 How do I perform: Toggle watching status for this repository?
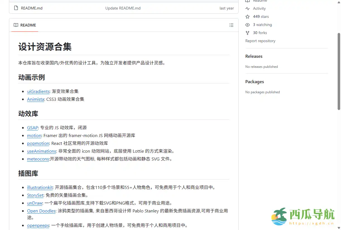[x=262, y=25]
